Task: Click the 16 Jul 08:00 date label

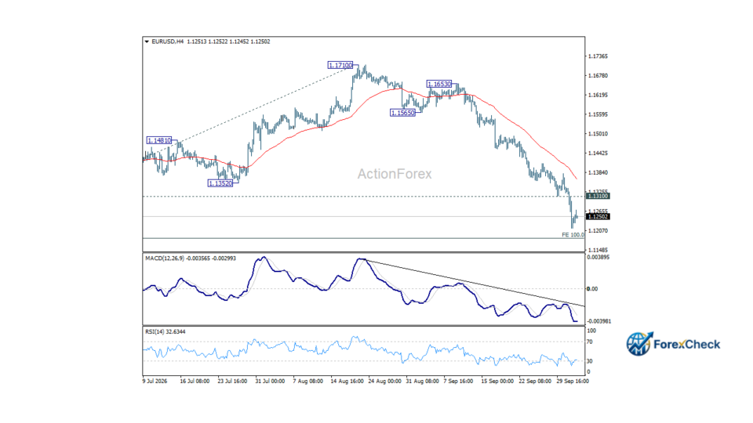Action: point(195,381)
